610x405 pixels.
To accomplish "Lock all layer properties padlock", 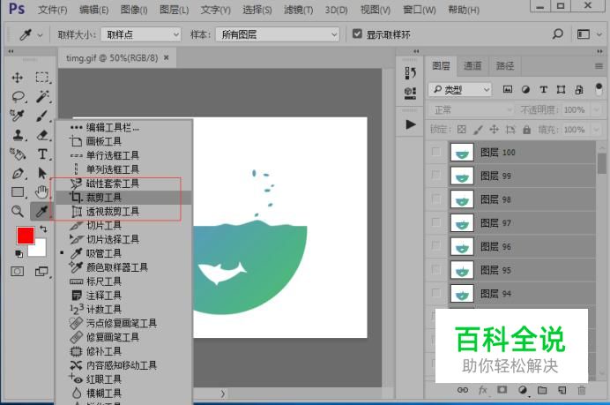I will click(x=526, y=130).
